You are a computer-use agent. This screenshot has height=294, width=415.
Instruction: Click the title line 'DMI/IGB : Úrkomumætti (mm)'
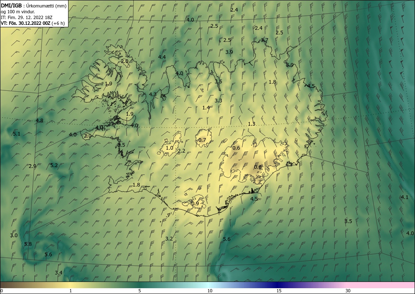coord(34,6)
